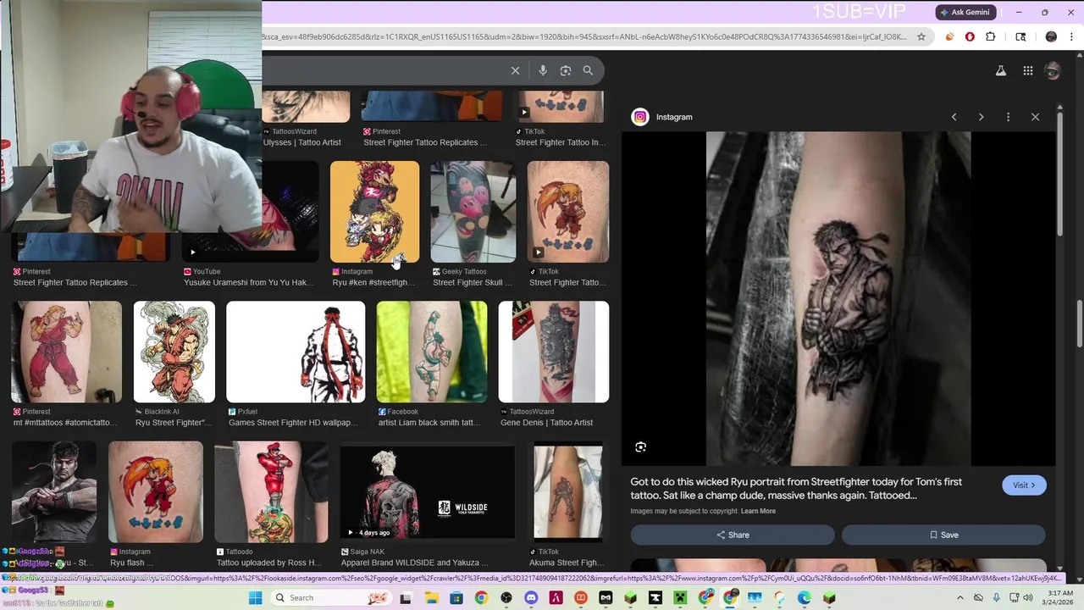Show hidden system tray icons

(960, 598)
